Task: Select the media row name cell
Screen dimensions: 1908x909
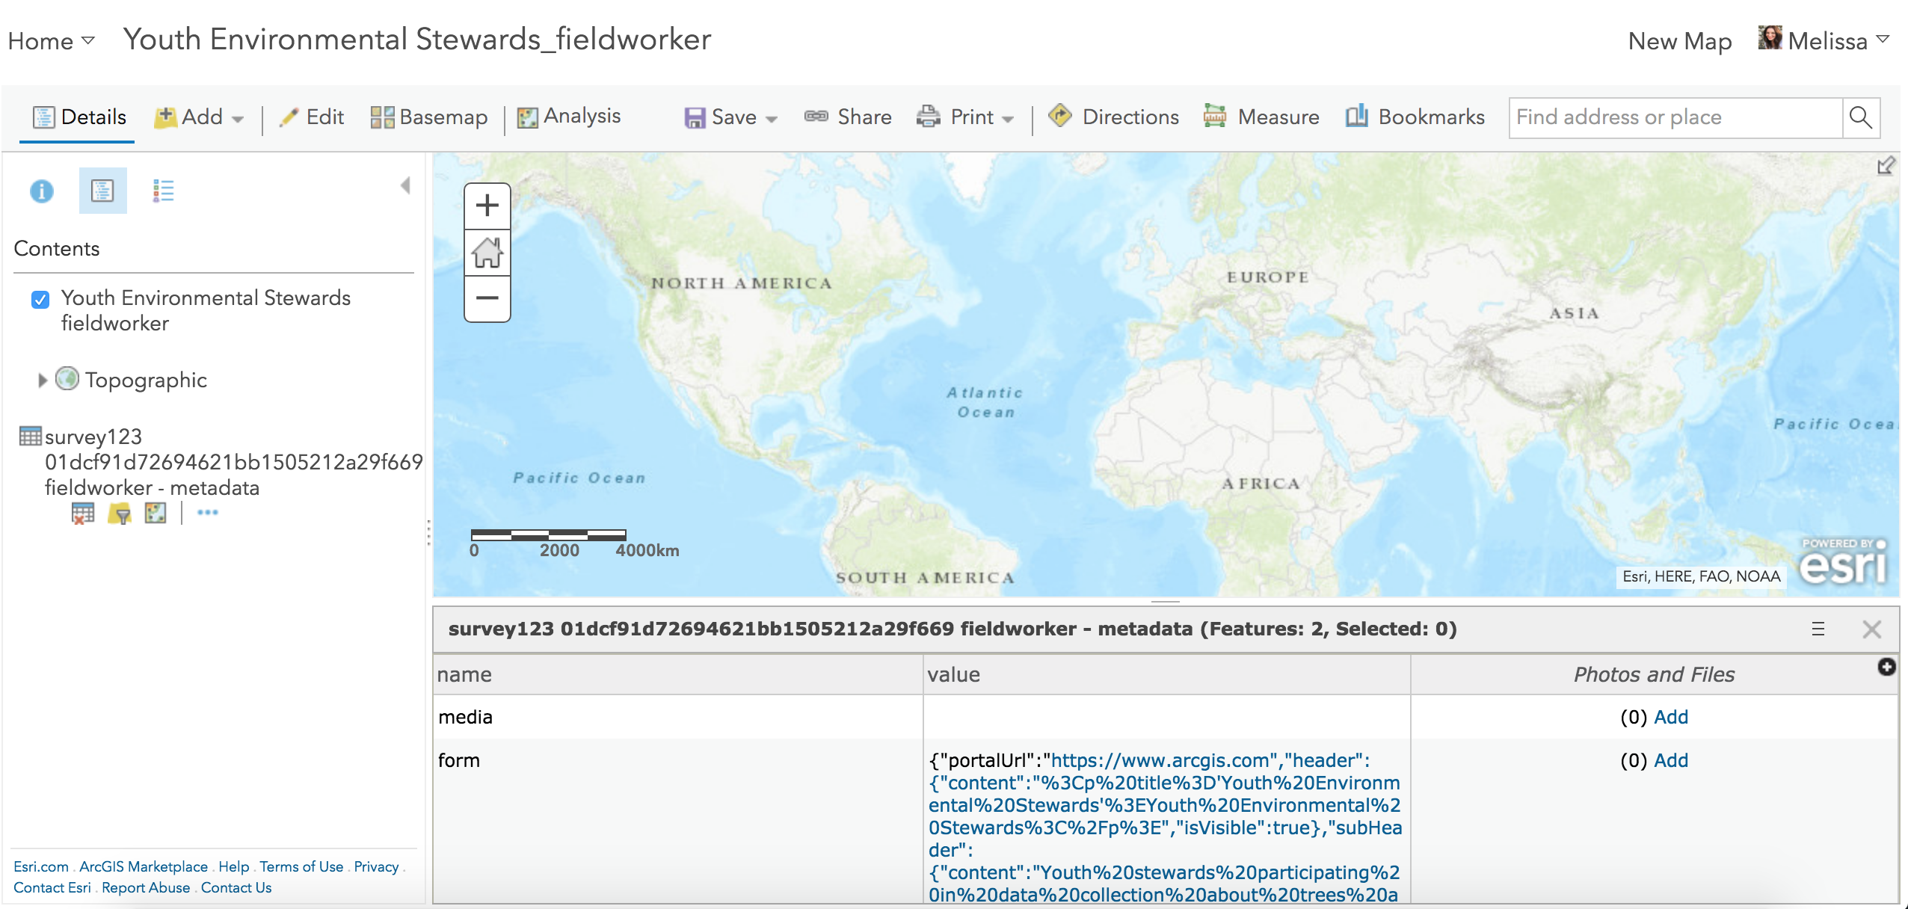Action: click(x=678, y=717)
